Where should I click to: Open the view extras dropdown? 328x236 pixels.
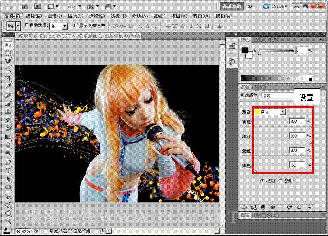pyautogui.click(x=53, y=7)
